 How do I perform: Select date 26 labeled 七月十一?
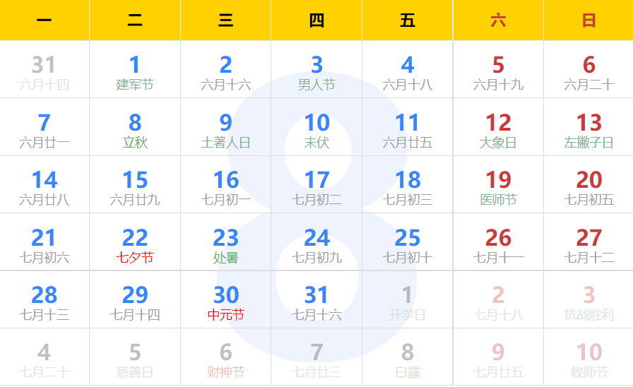[x=498, y=242]
